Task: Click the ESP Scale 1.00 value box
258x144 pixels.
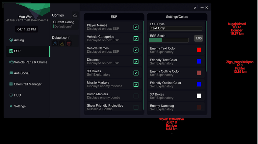Action: click(x=198, y=39)
